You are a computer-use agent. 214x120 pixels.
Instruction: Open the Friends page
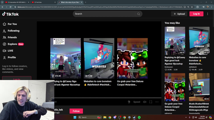10,37
